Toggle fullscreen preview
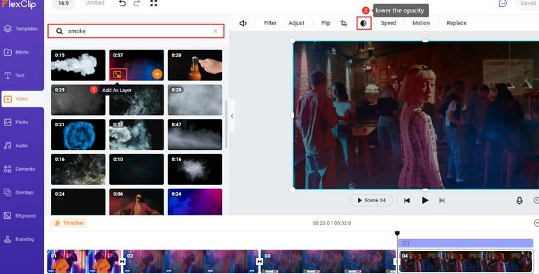The height and width of the screenshot is (274, 539). click(x=154, y=3)
